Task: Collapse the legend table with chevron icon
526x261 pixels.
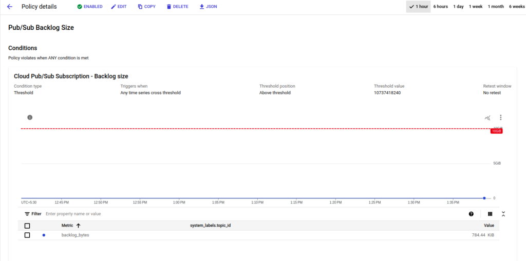Action: click(x=503, y=214)
